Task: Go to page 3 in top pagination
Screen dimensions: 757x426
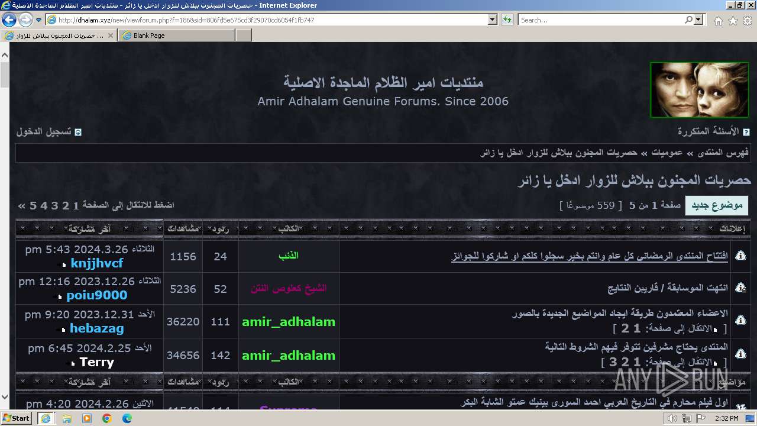Action: tap(55, 205)
